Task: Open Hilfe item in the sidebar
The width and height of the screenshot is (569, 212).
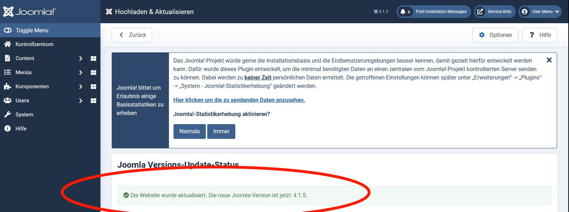Action: [x=50, y=129]
